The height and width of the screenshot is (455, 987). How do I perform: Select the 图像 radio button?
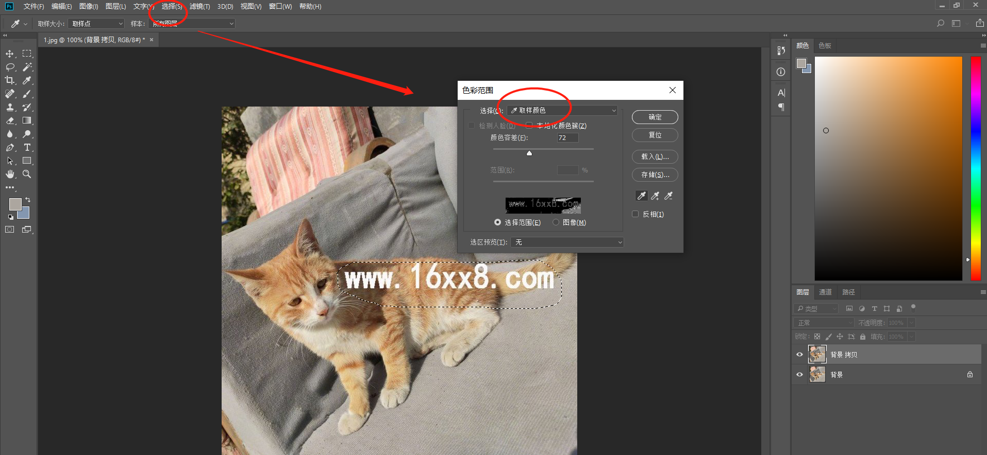(x=556, y=222)
